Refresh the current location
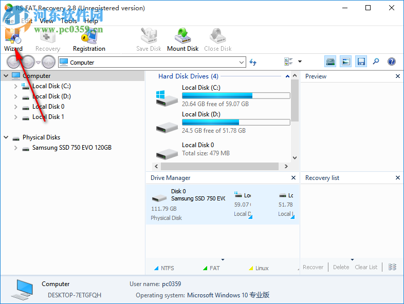Image resolution: width=404 pixels, height=304 pixels. (x=253, y=62)
